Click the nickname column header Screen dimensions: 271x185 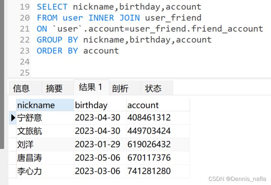pyautogui.click(x=45, y=105)
